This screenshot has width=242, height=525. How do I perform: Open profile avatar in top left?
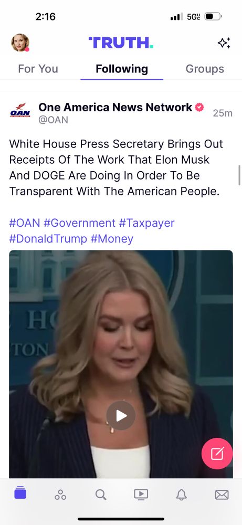click(x=20, y=43)
